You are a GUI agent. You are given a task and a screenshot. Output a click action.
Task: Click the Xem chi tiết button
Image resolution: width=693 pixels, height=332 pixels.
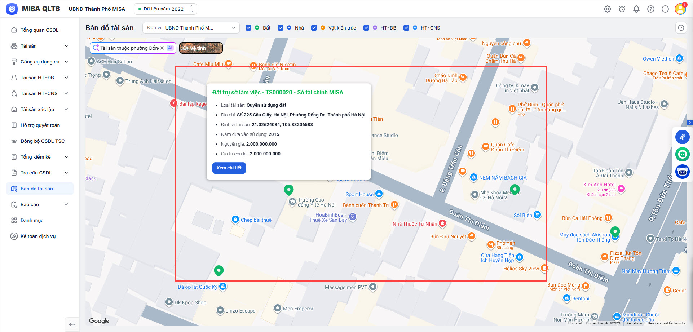tap(229, 168)
